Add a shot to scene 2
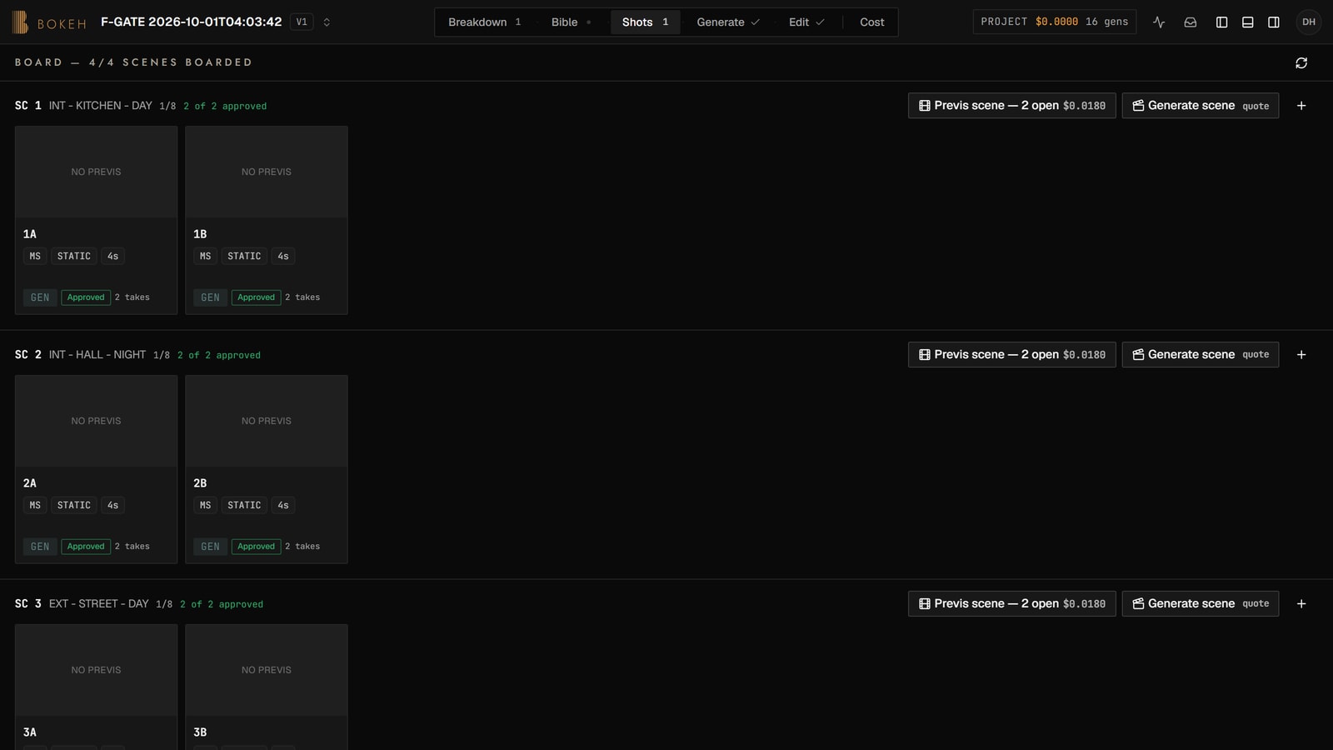 tap(1301, 355)
